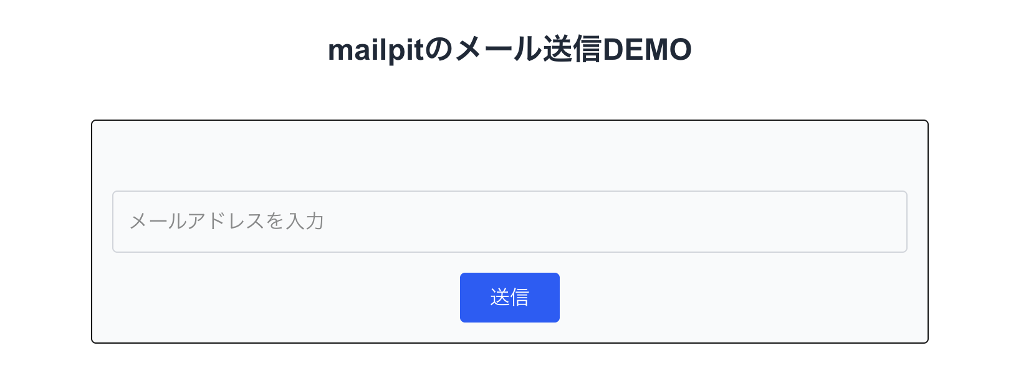Submit the form via the 送信 button
Viewport: 1026px width, 391px height.
click(x=510, y=297)
